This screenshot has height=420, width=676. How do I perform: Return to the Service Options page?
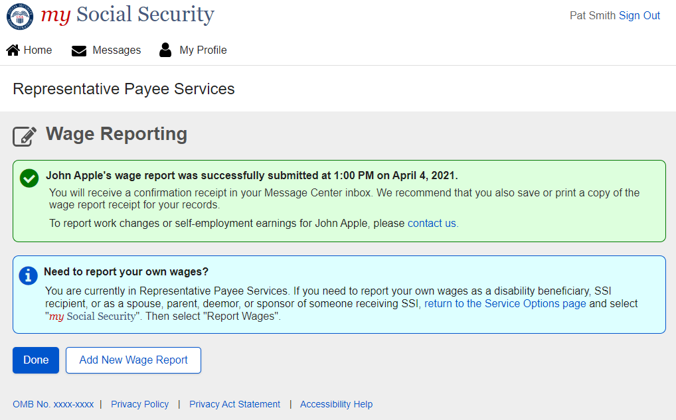coord(505,304)
